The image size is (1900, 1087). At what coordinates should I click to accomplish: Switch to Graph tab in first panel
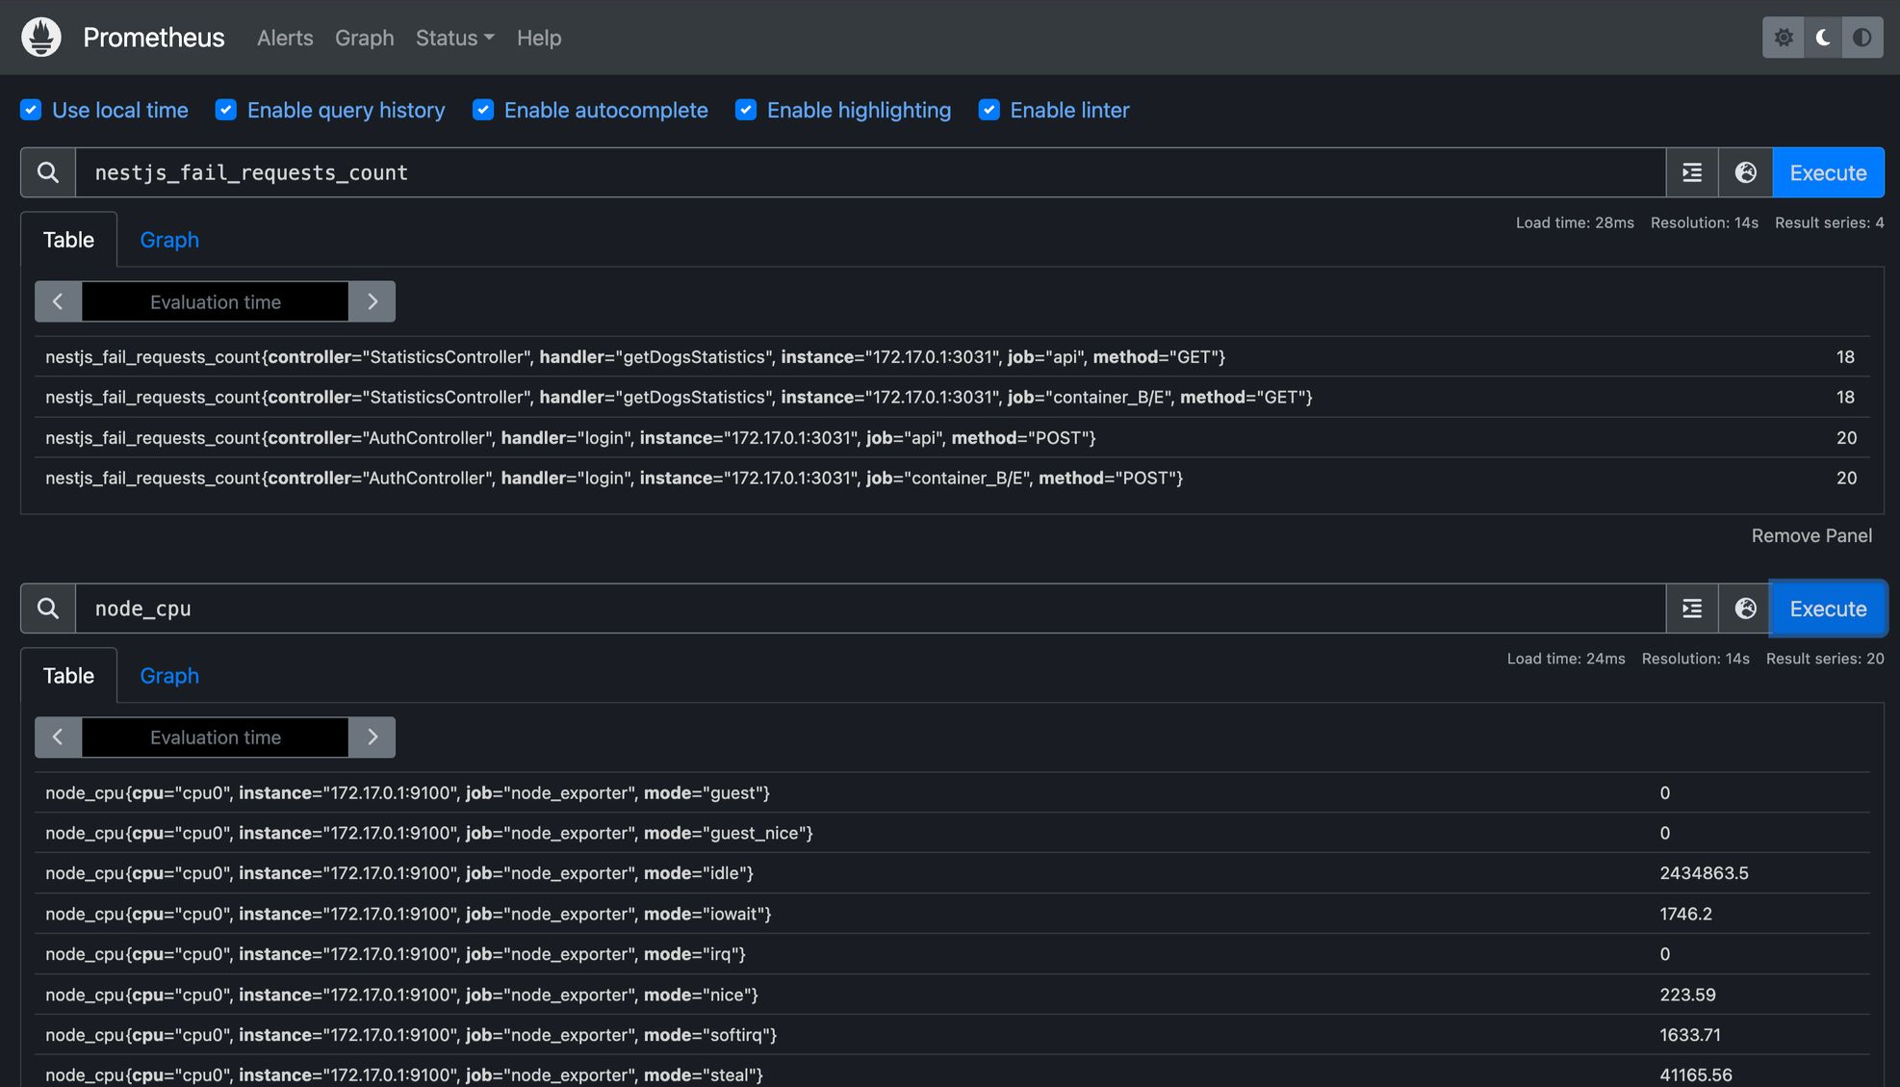pyautogui.click(x=169, y=240)
